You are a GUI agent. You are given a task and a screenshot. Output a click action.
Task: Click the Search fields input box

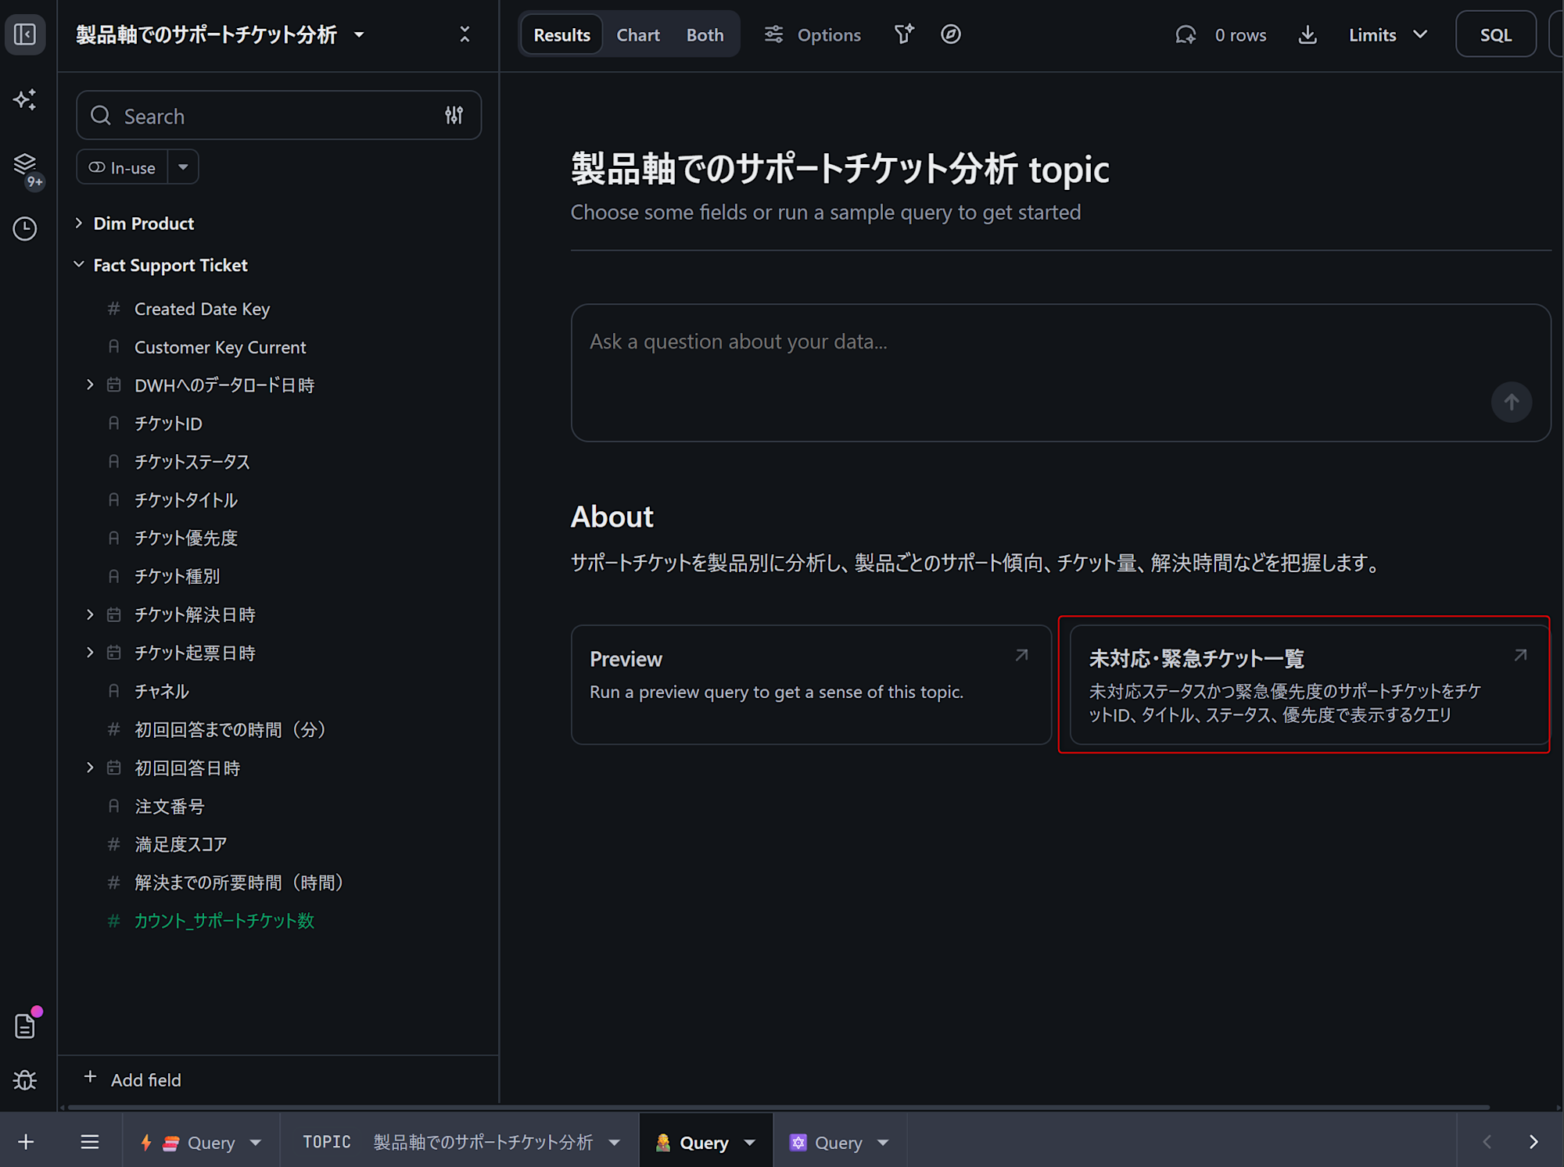266,116
